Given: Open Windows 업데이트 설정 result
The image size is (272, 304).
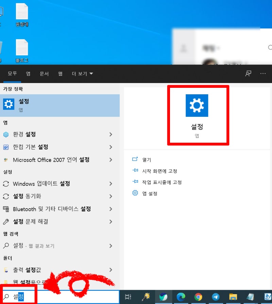Looking at the screenshot, I should point(60,183).
